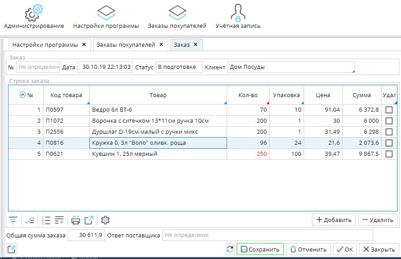Viewport: 401px width, 259px height.
Task: Tick delete checkbox for Воронка с ситечком row
Action: (389, 121)
